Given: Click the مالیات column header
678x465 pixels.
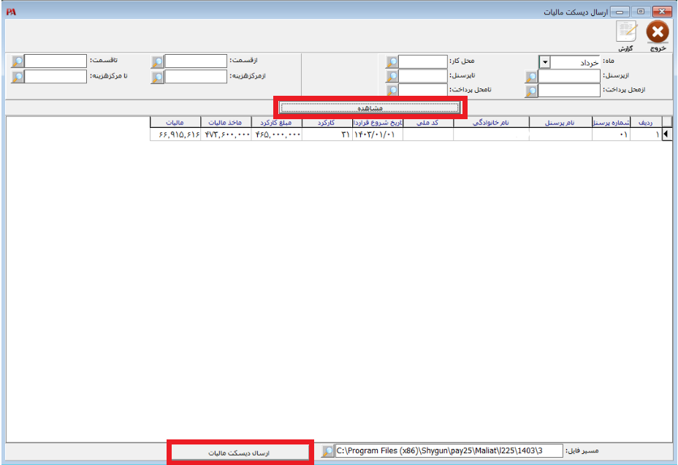Looking at the screenshot, I should tap(175, 122).
